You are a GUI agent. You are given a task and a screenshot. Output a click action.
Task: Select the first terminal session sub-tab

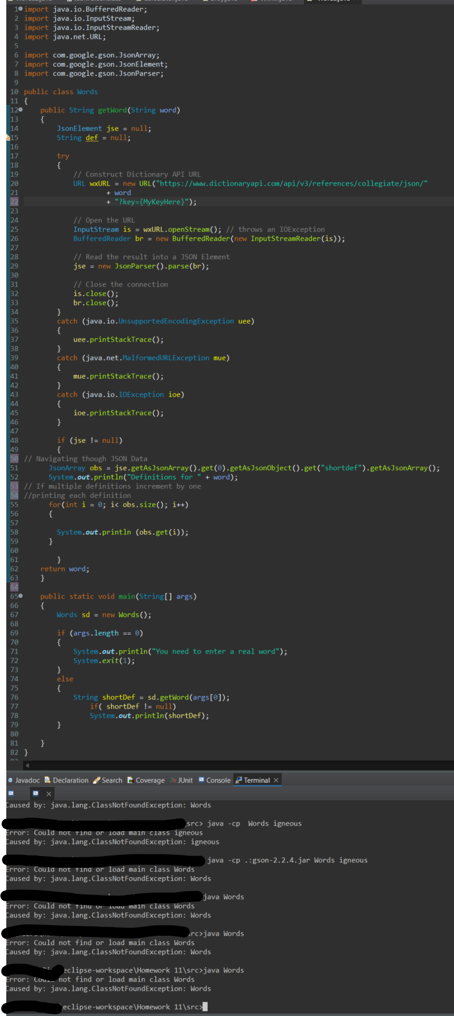click(x=10, y=794)
